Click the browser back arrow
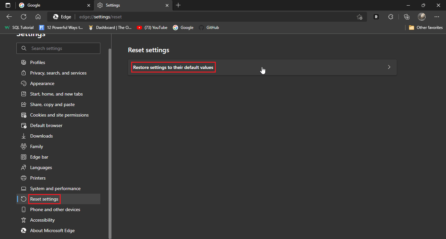Viewport: 446px width, 239px height. pos(9,17)
